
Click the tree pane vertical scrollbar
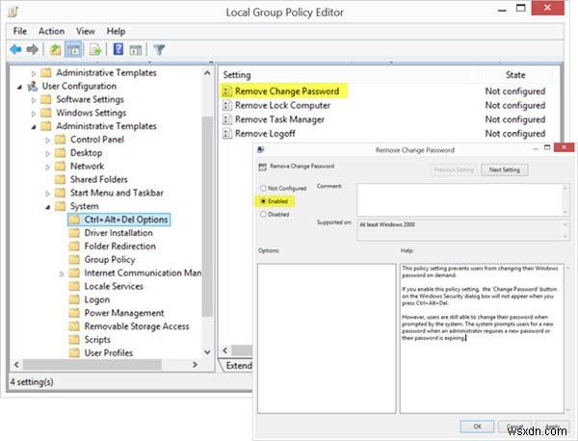coord(207,217)
